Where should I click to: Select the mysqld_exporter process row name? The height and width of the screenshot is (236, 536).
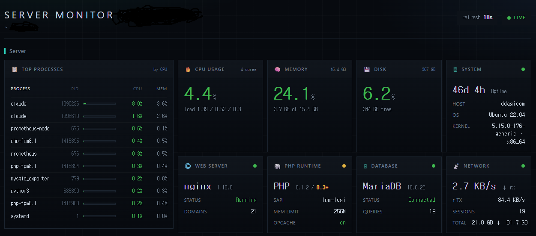pos(30,179)
